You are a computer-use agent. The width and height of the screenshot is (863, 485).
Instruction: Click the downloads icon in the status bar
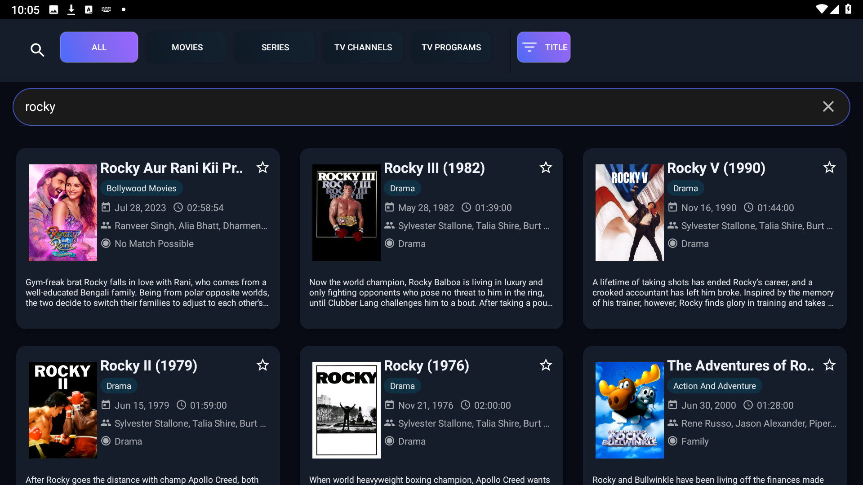coord(71,9)
